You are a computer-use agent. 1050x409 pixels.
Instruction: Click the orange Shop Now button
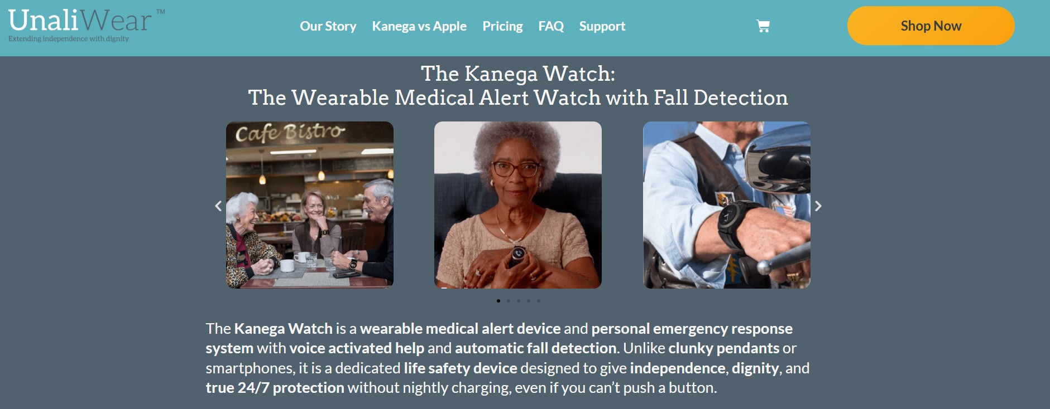931,26
